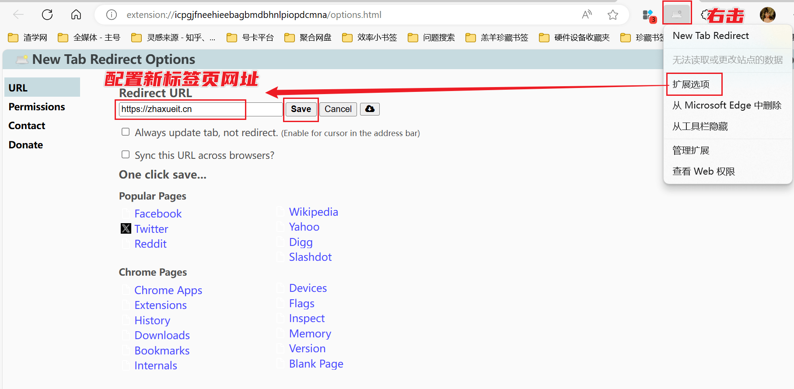Open the Digg link
794x389 pixels.
[301, 242]
